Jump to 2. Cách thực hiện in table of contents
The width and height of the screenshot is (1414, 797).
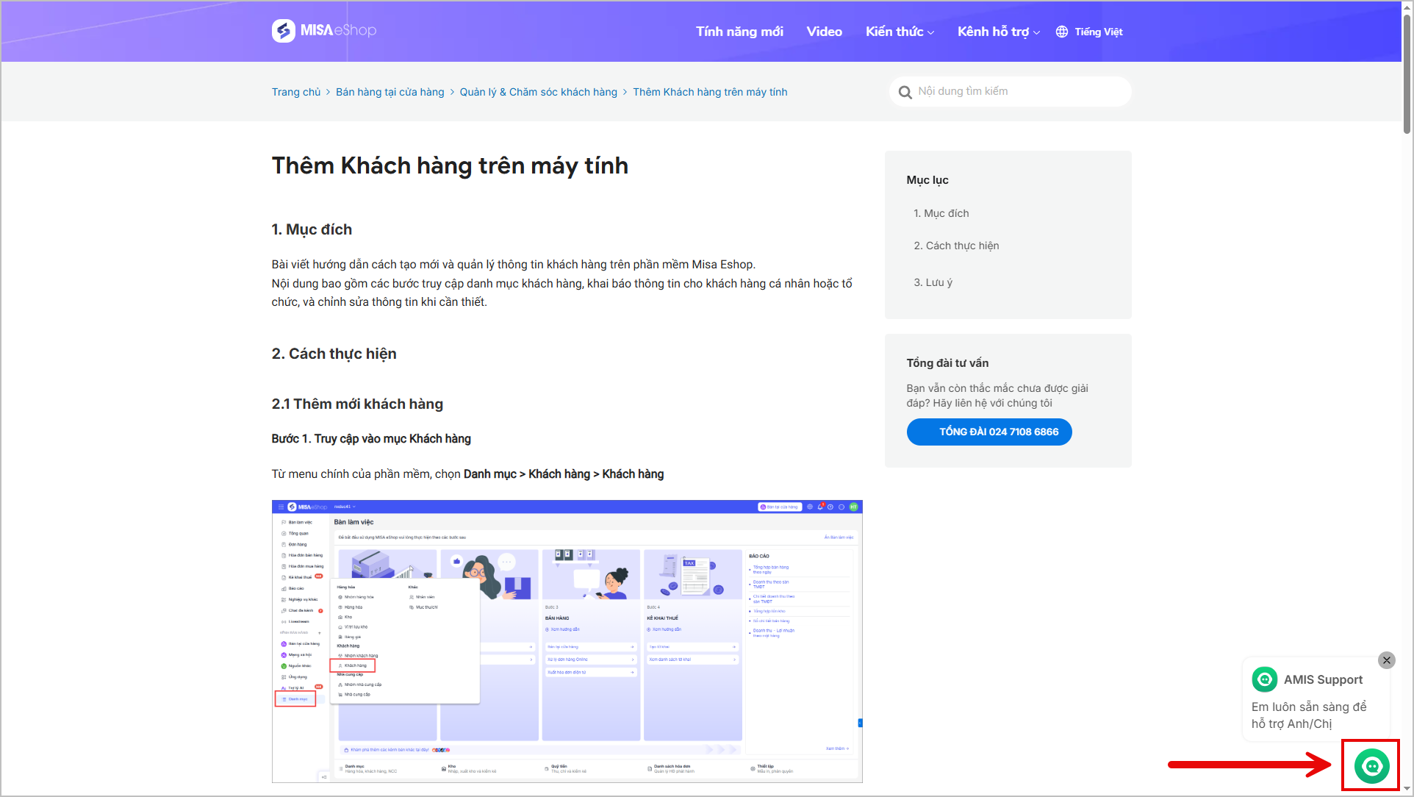tap(956, 246)
